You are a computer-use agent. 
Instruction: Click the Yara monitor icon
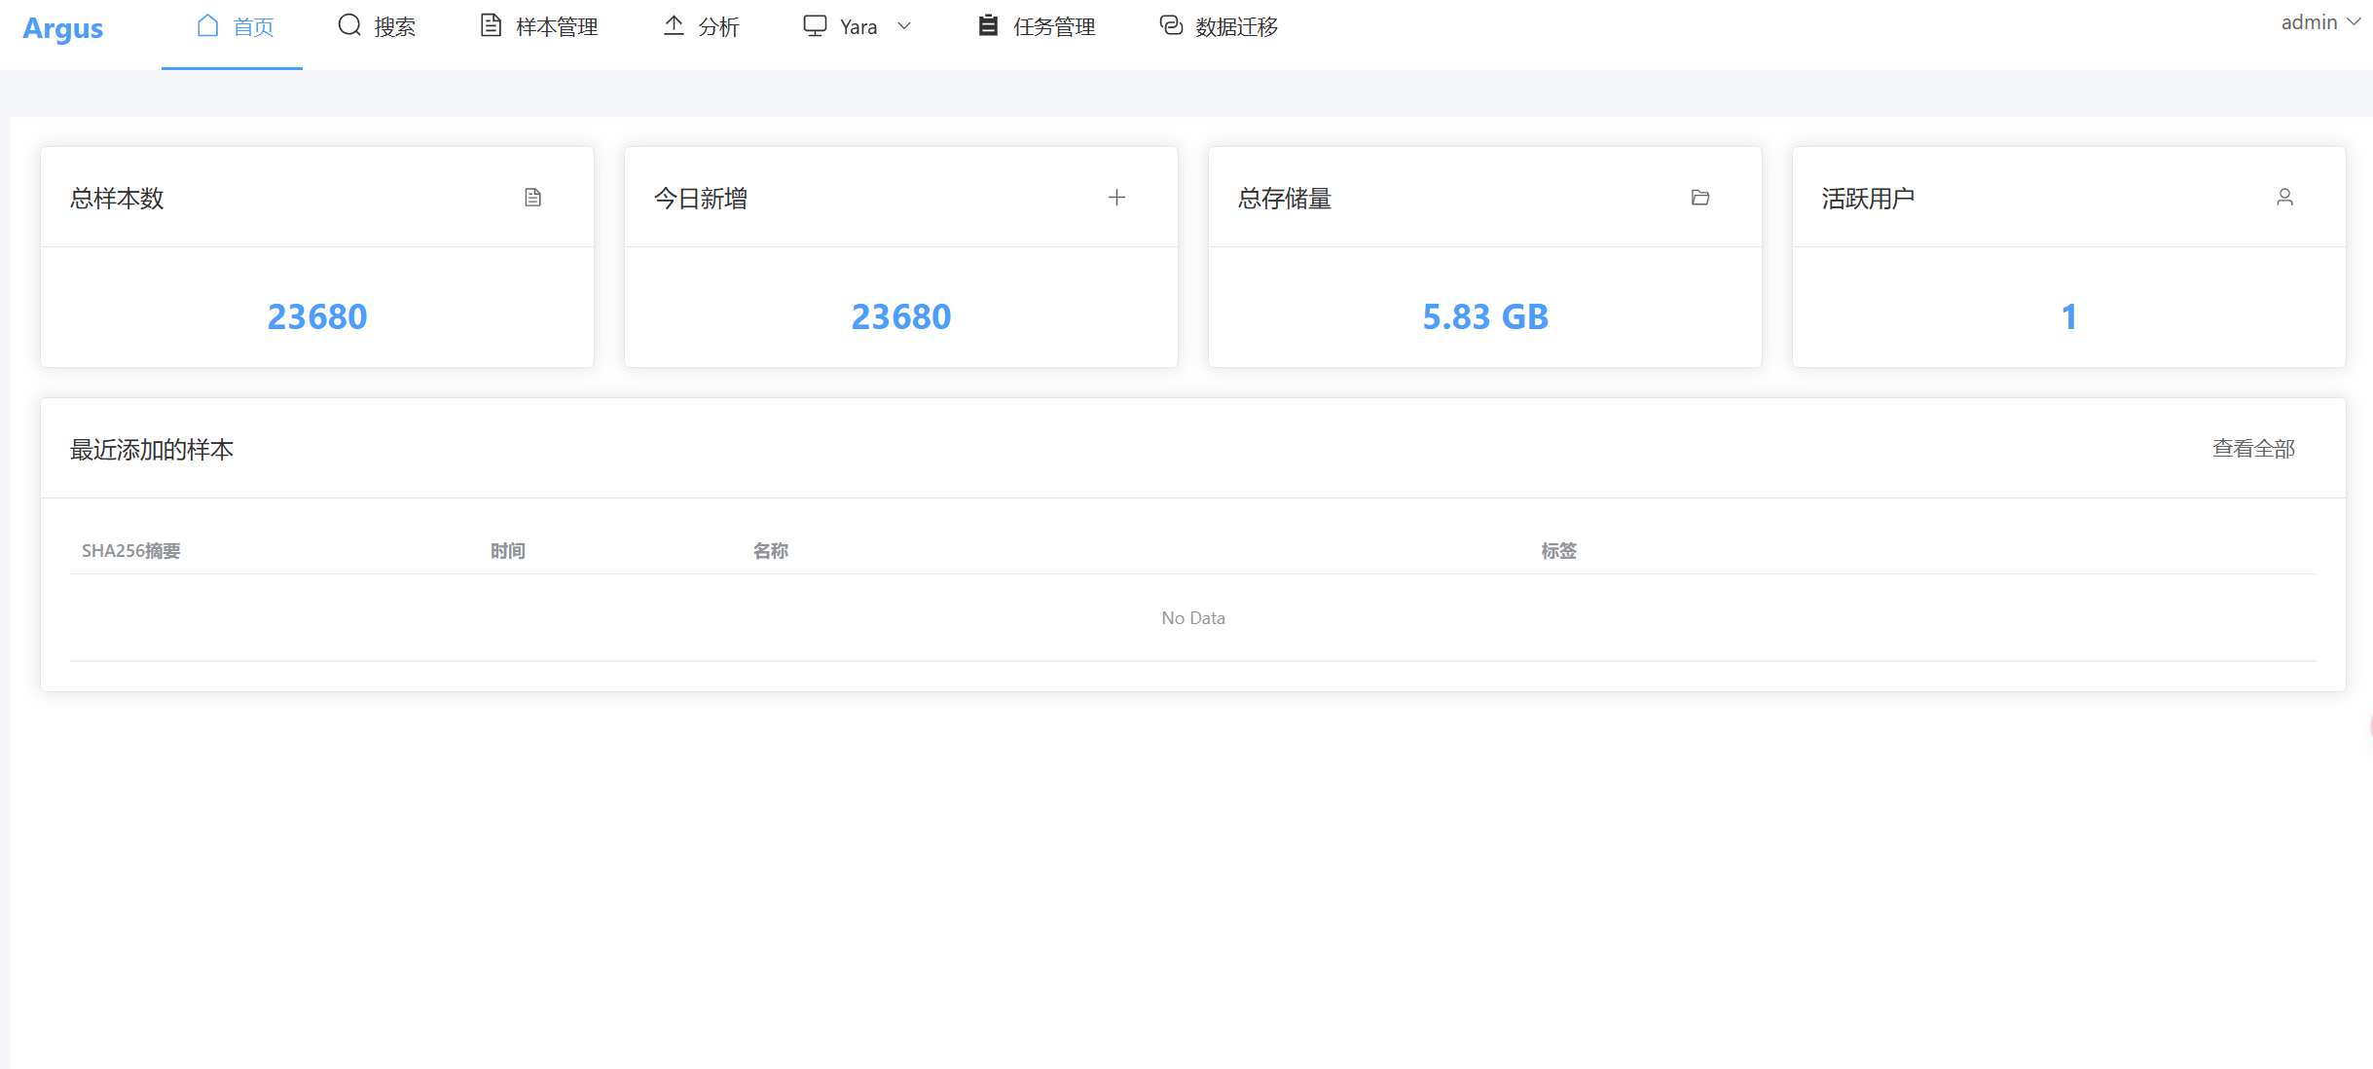(x=815, y=25)
